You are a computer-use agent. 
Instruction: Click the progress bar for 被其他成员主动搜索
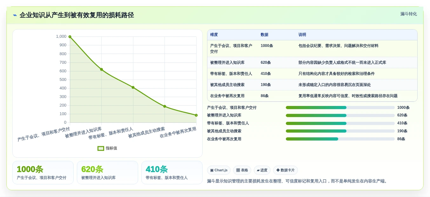coord(340,131)
